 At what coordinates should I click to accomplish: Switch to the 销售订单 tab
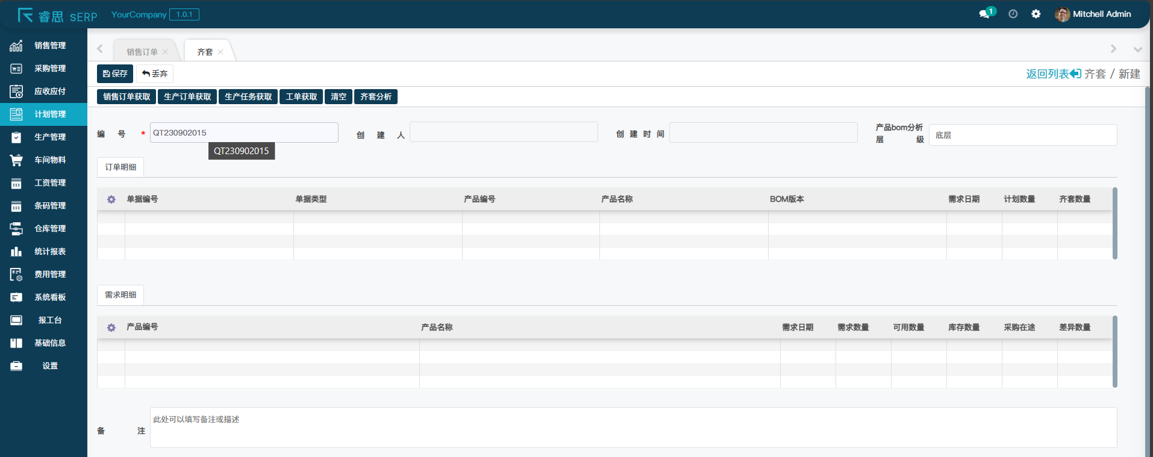click(x=142, y=52)
